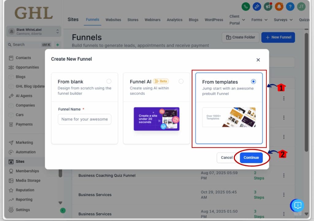Click the JT profile avatar

coord(301,6)
